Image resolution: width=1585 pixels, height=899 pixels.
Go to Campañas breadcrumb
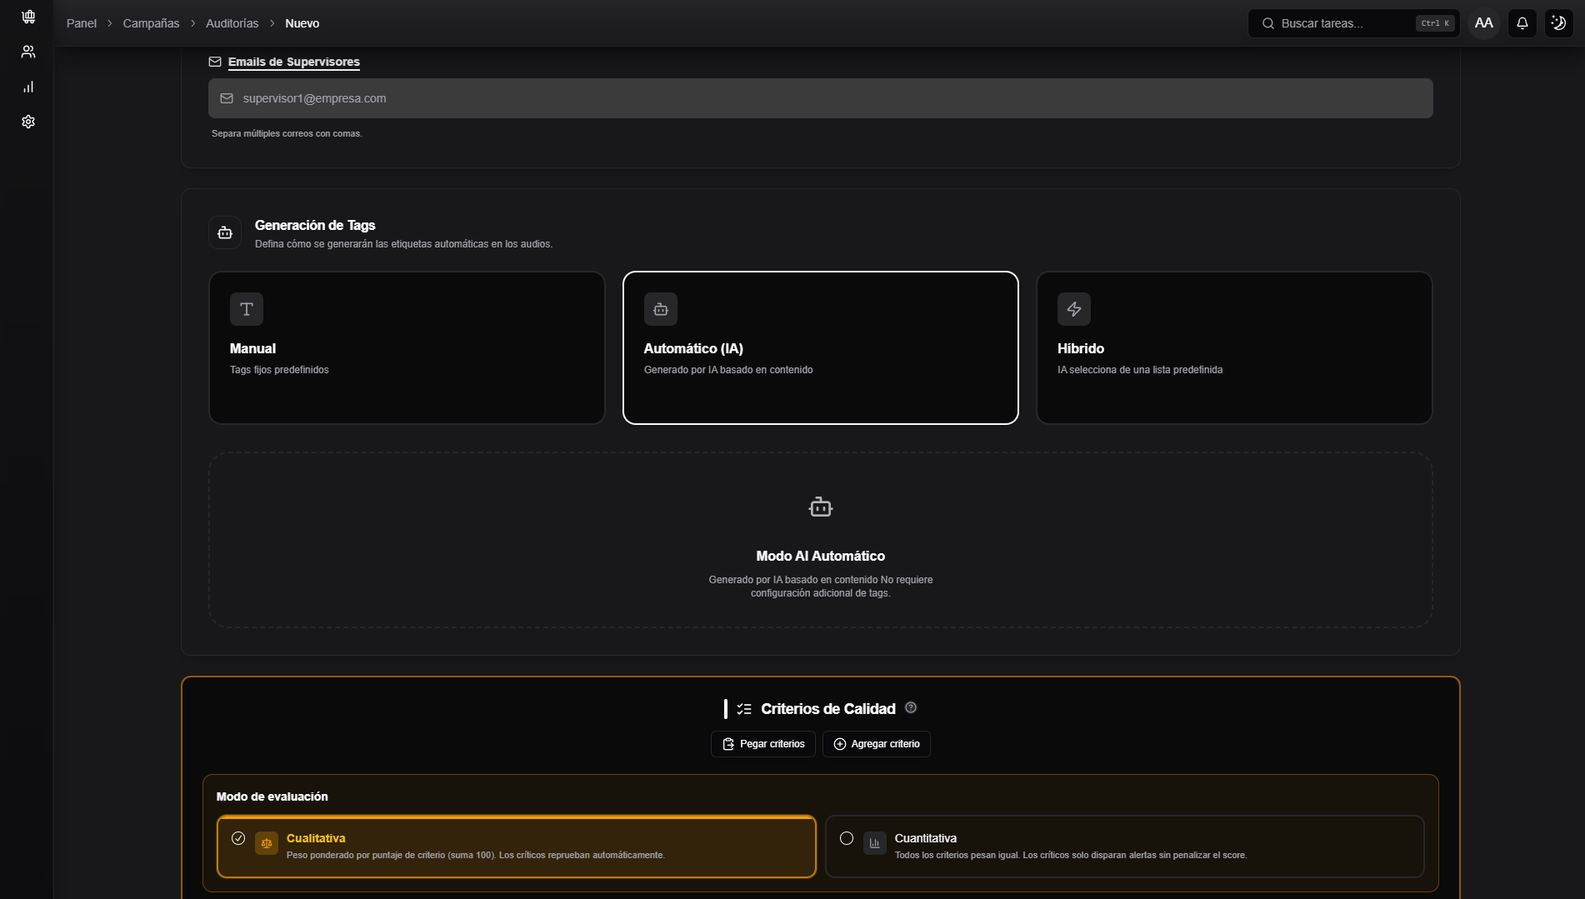click(151, 23)
